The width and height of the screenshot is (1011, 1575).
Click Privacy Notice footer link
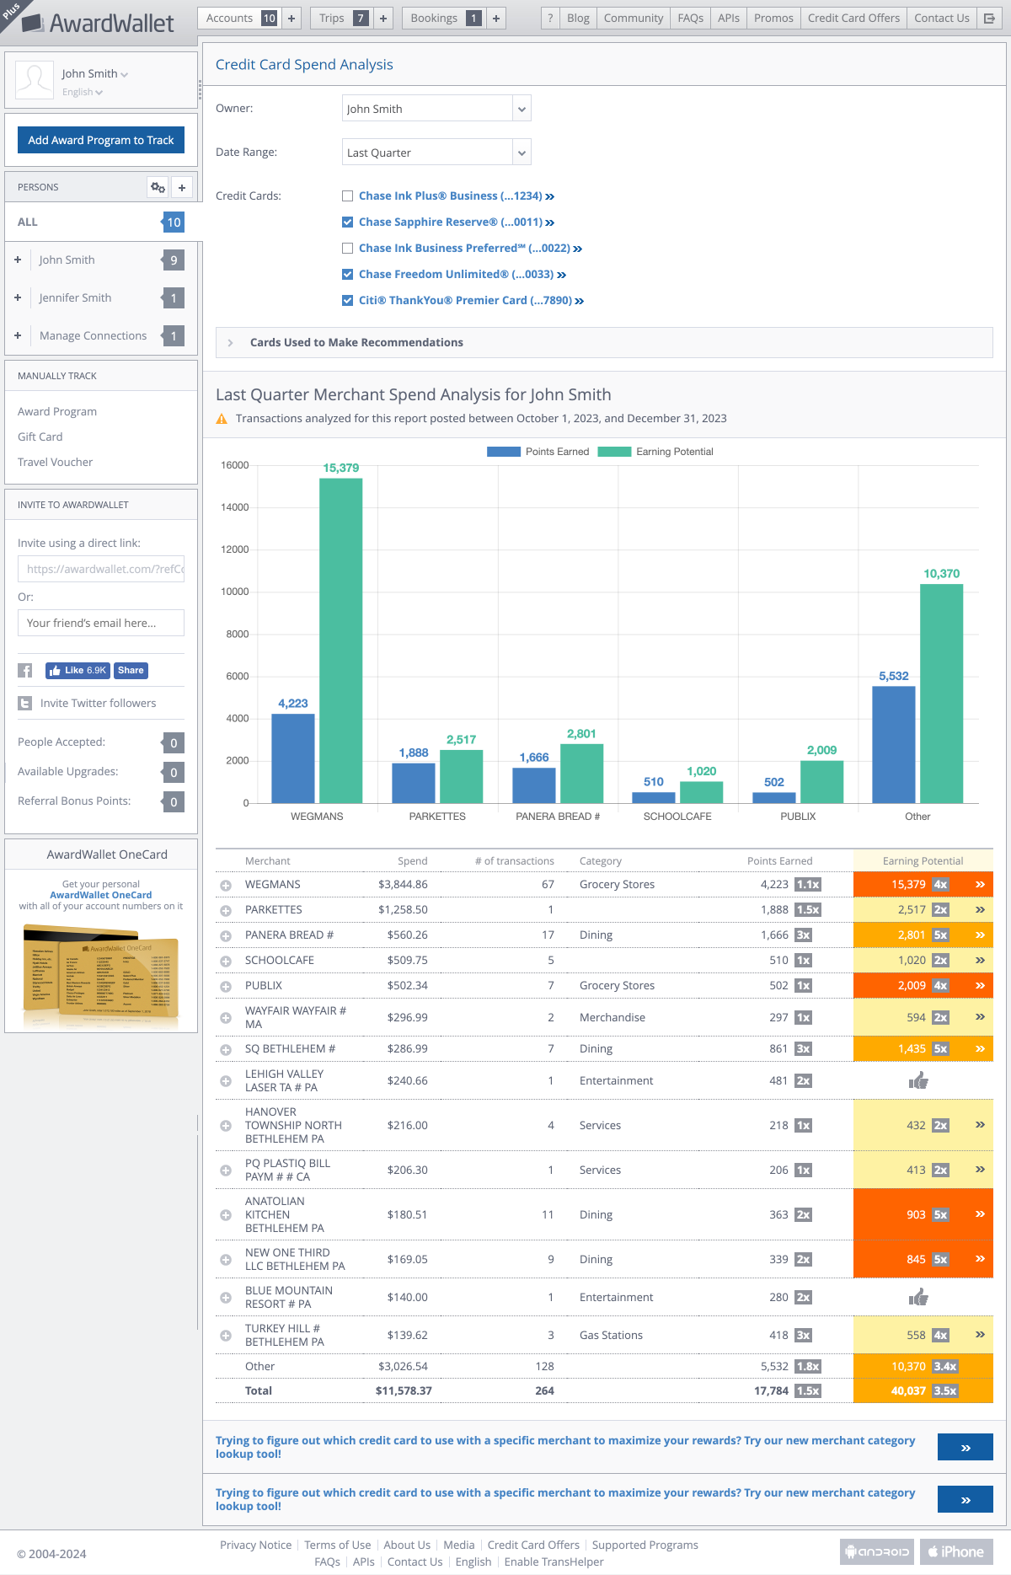pyautogui.click(x=256, y=1546)
